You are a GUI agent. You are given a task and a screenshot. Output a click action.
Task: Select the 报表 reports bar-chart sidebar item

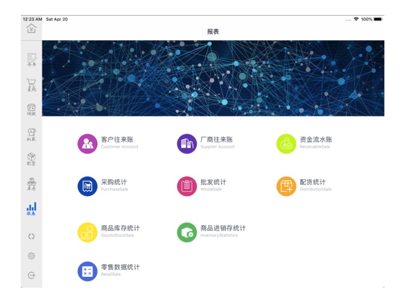tap(31, 209)
